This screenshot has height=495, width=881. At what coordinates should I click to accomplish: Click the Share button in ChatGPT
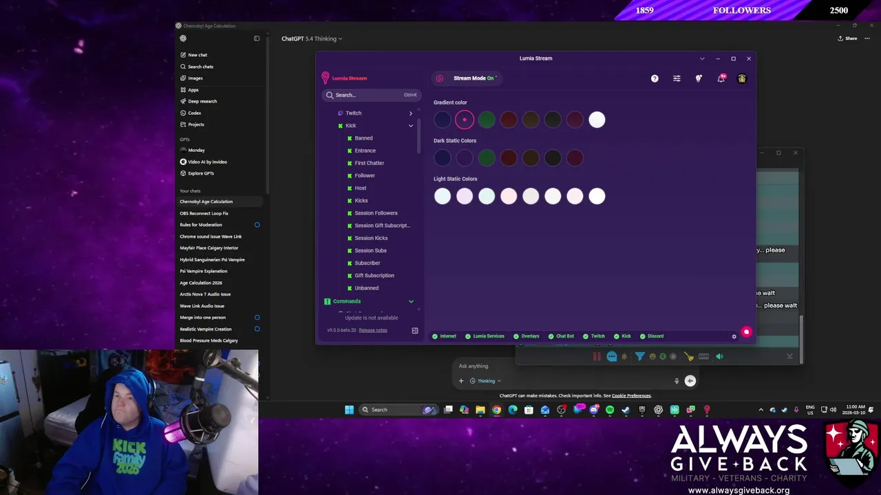tap(847, 38)
